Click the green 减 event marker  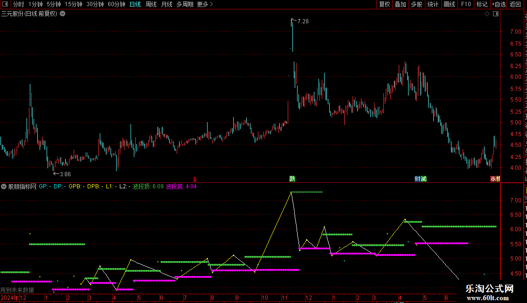point(423,179)
